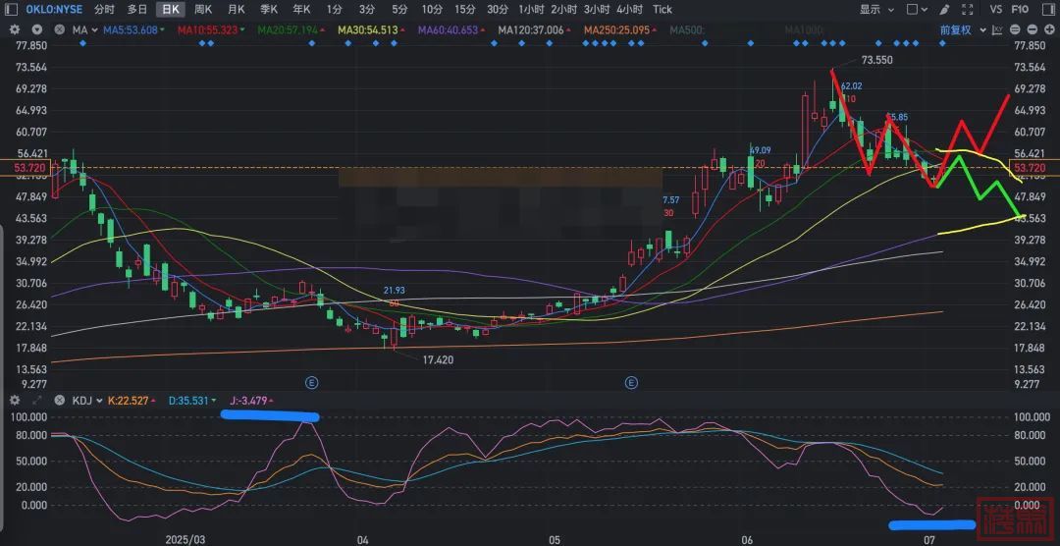Enter fullscreen chart mode
This screenshot has height=546, width=1060.
coord(969,9)
